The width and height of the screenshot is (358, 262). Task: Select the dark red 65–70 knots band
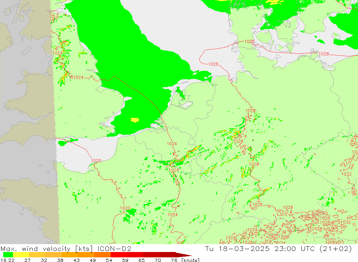(x=151, y=255)
